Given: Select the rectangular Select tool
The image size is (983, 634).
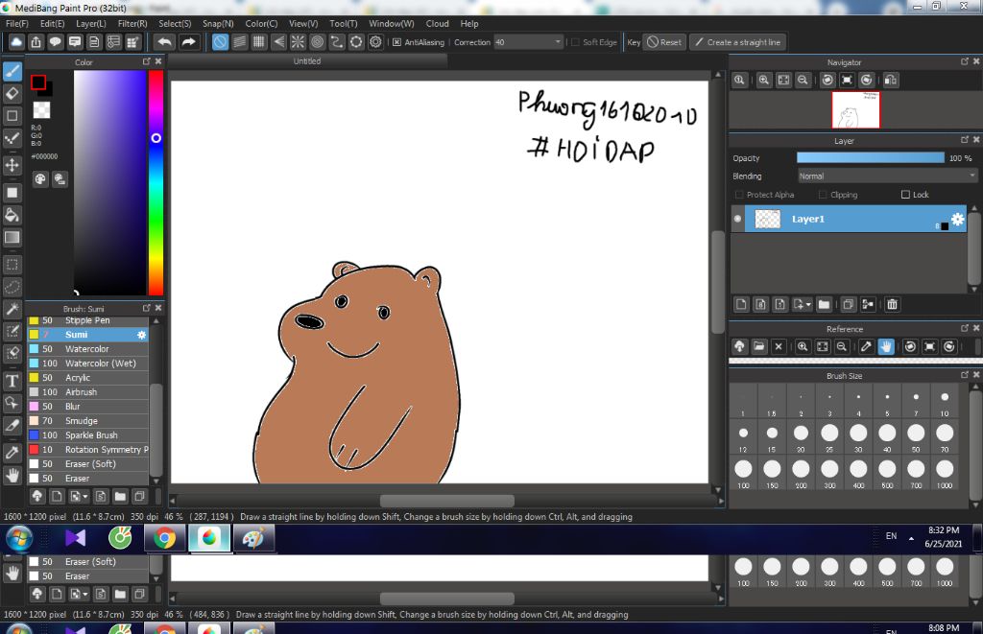Looking at the screenshot, I should click(x=12, y=265).
